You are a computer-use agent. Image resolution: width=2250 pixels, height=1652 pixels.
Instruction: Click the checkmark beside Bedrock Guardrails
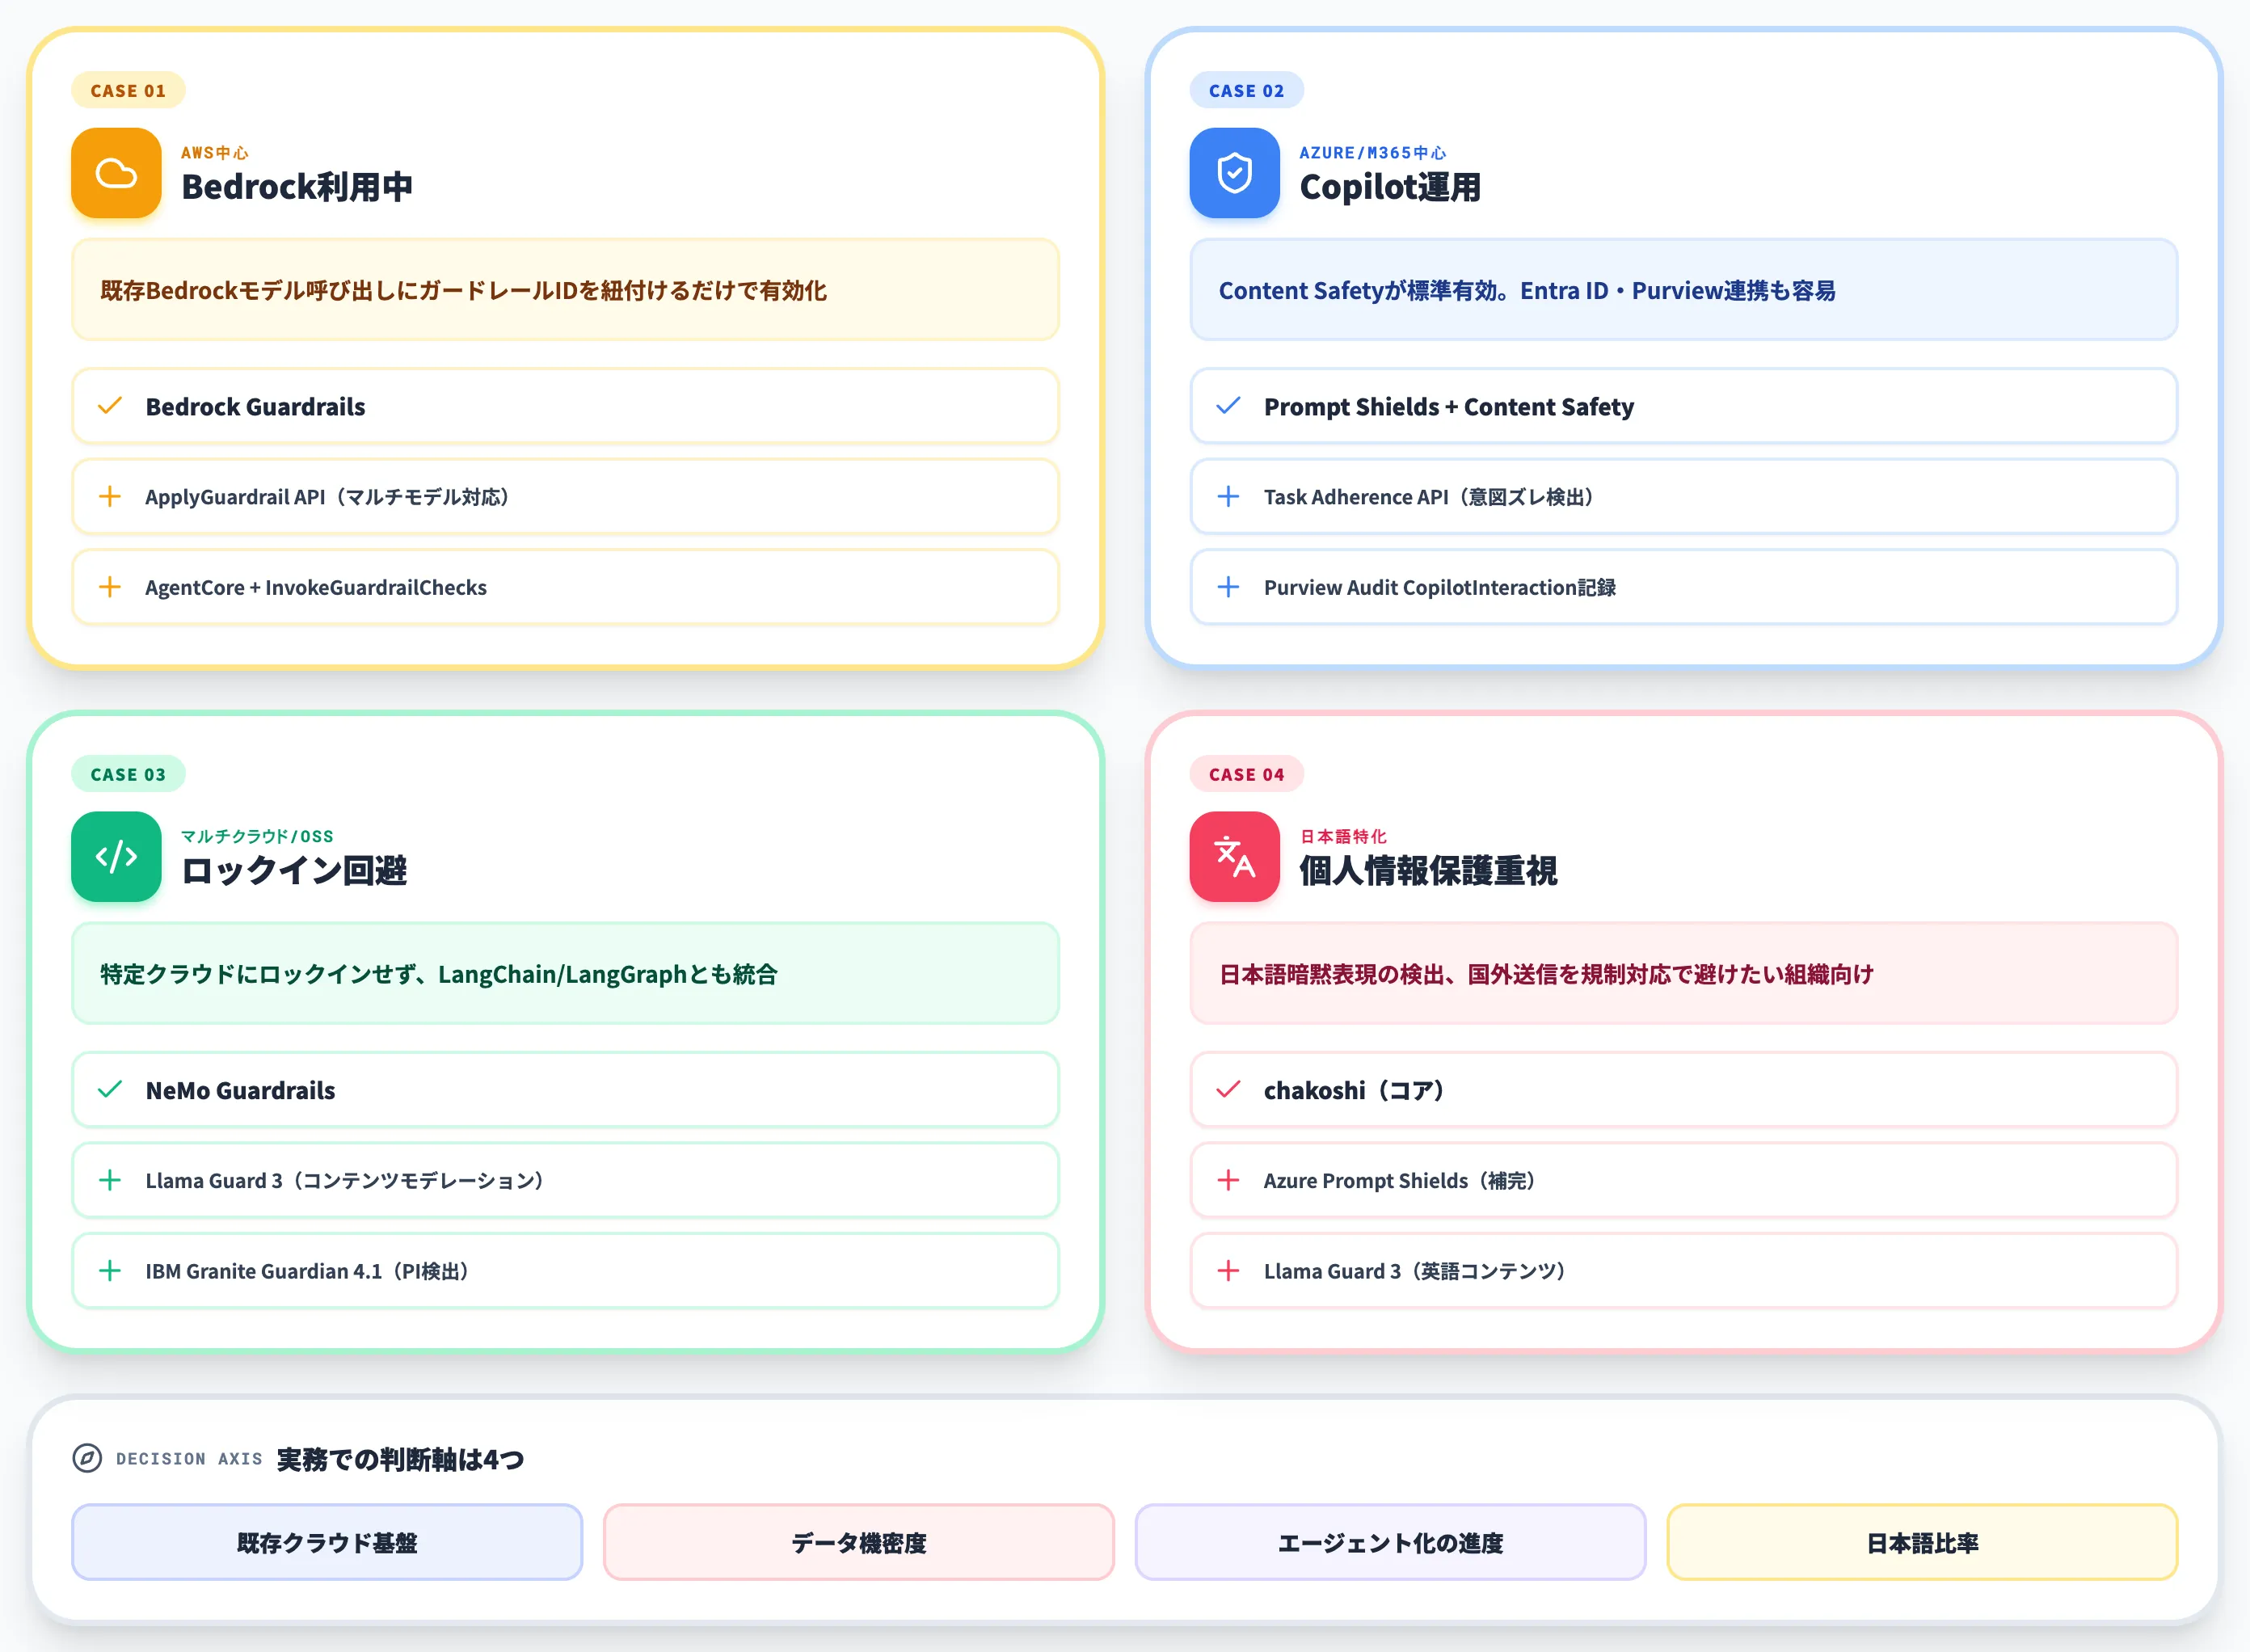coord(110,406)
